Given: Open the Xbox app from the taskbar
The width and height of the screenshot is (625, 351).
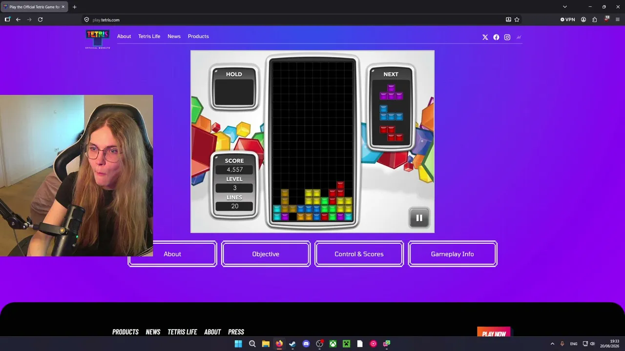Looking at the screenshot, I should point(333,344).
